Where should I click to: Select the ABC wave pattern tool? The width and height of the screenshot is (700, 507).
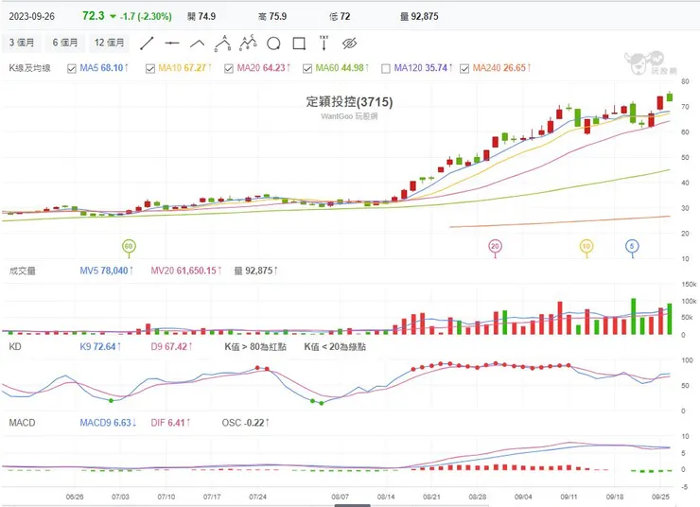pos(223,44)
